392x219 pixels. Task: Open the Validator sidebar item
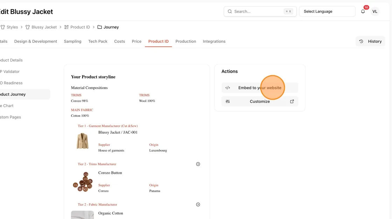pos(10,71)
